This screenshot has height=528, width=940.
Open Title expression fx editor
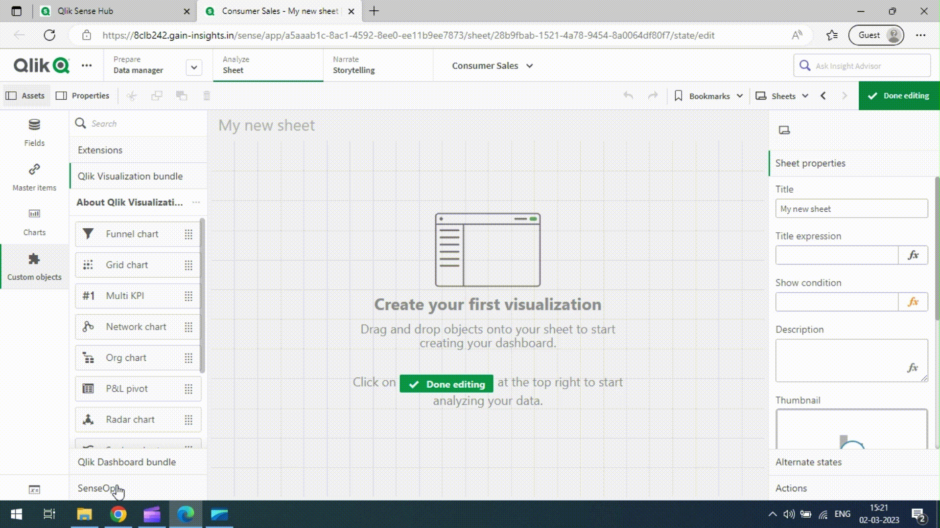(x=913, y=255)
